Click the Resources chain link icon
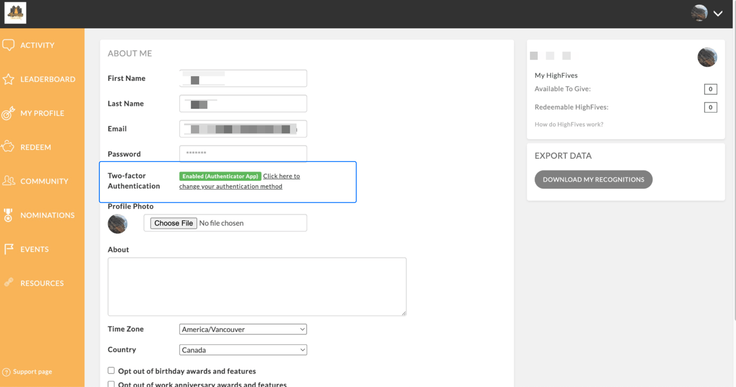The width and height of the screenshot is (736, 387). pos(9,283)
